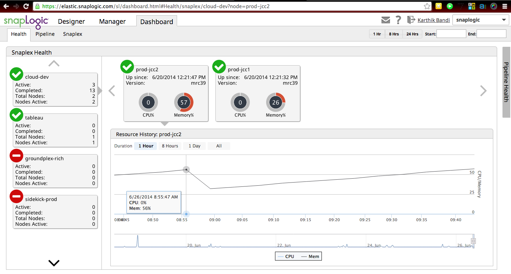The width and height of the screenshot is (511, 274).
Task: Bookmark the page with the star icon
Action: click(x=427, y=6)
